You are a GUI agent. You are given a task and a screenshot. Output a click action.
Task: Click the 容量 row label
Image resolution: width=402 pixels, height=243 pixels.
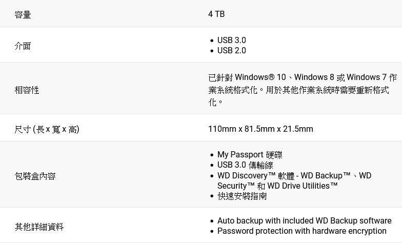click(23, 14)
